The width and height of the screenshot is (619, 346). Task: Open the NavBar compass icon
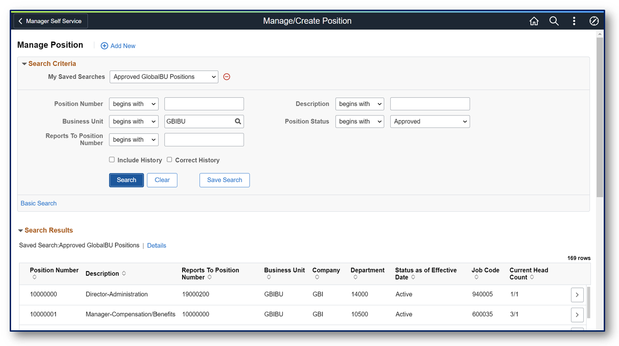click(594, 21)
